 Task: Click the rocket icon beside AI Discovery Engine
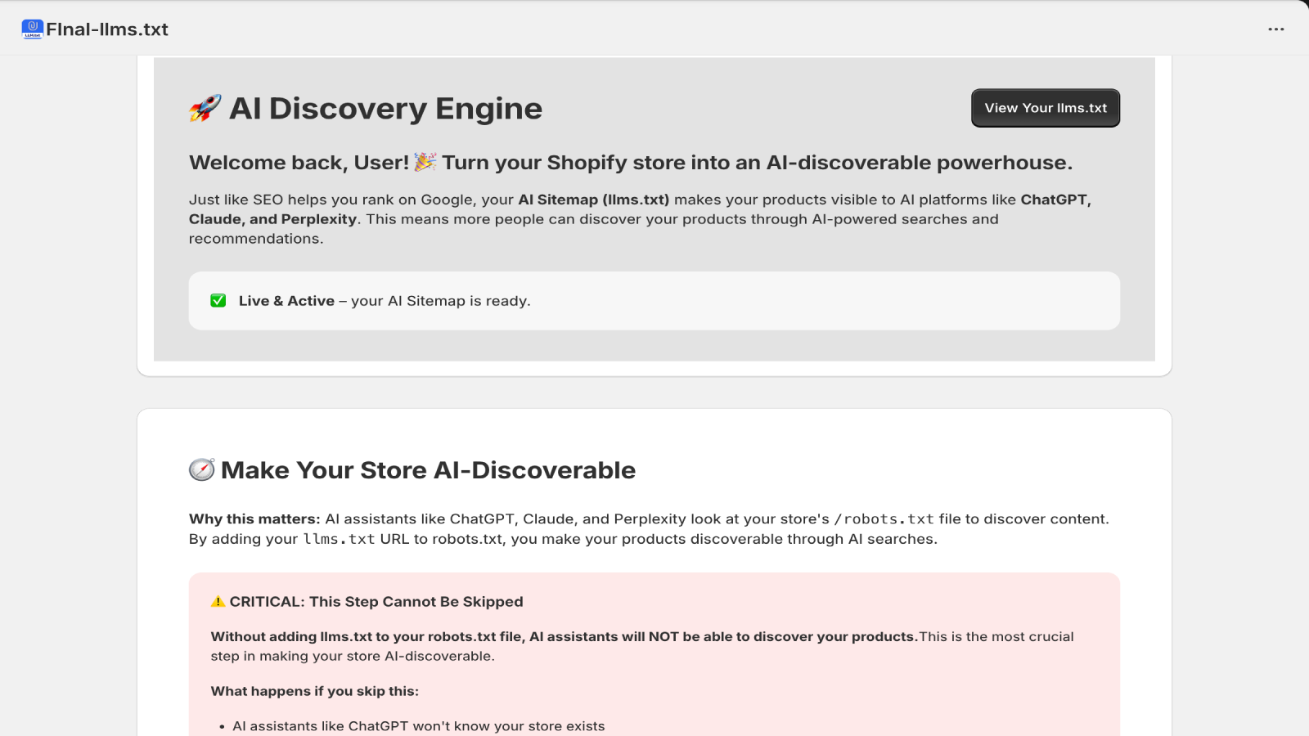click(205, 108)
